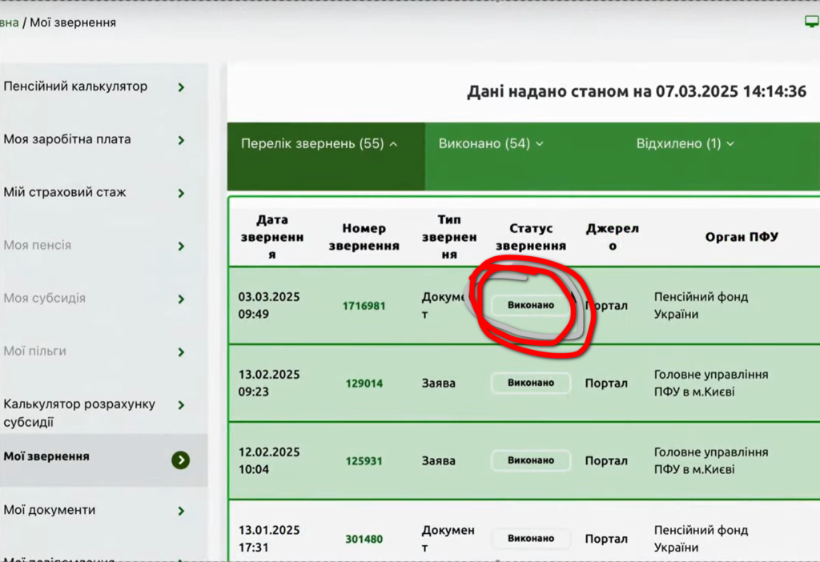Click the chevron beside Моя пенсія

coord(182,247)
